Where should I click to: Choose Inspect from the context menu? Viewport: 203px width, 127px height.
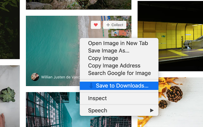tap(119, 98)
